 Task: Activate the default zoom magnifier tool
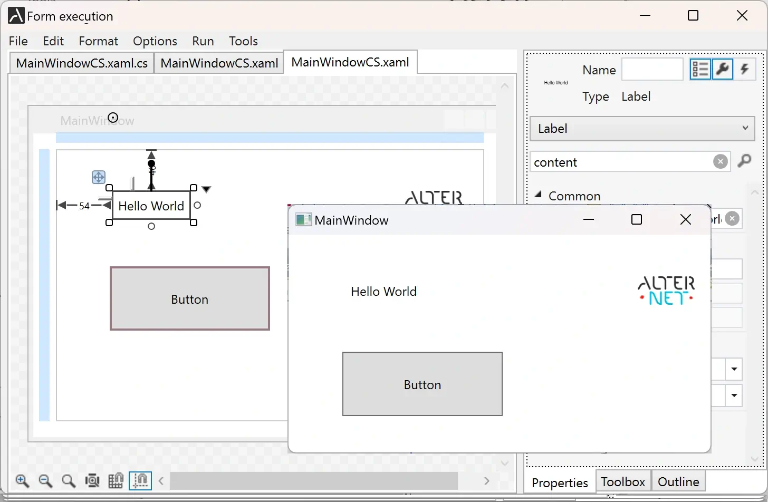tap(68, 481)
